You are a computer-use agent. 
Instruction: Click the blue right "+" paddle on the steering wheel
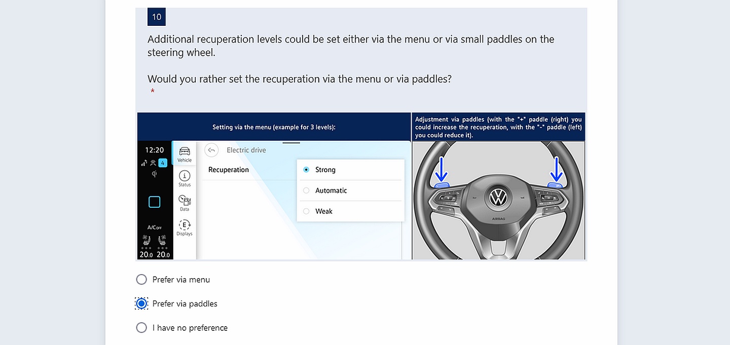tap(556, 186)
